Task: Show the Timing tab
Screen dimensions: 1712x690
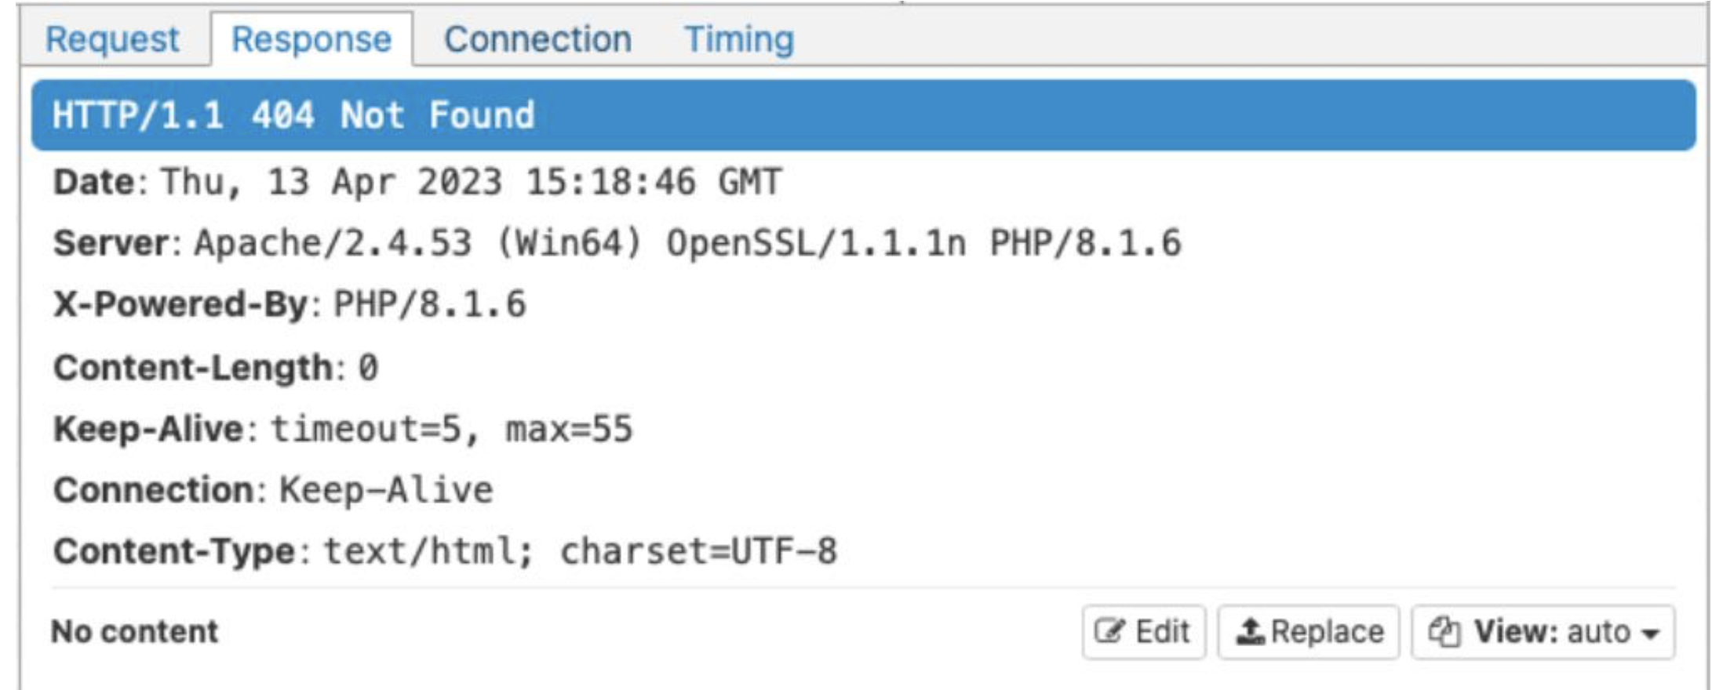Action: point(739,40)
